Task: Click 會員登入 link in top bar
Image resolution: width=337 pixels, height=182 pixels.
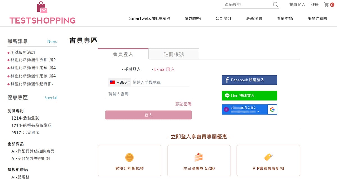Action: click(x=297, y=4)
